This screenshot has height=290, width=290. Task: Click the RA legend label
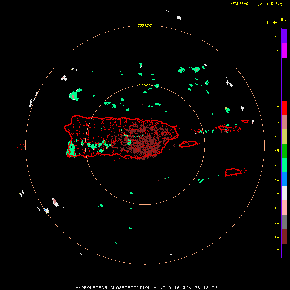point(276,165)
